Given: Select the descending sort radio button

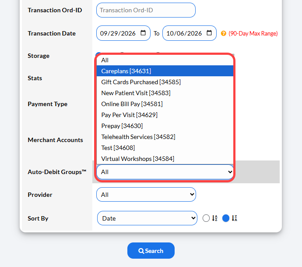Looking at the screenshot, I should pos(226,218).
